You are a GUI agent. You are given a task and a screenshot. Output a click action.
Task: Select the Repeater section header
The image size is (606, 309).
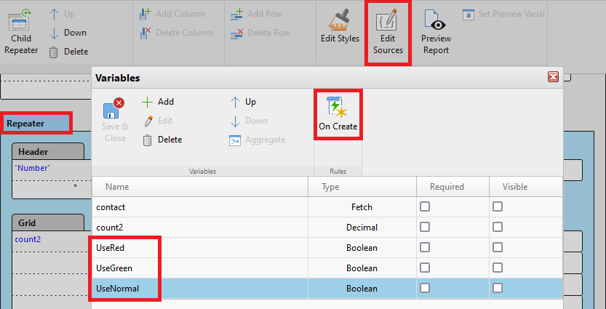[26, 124]
